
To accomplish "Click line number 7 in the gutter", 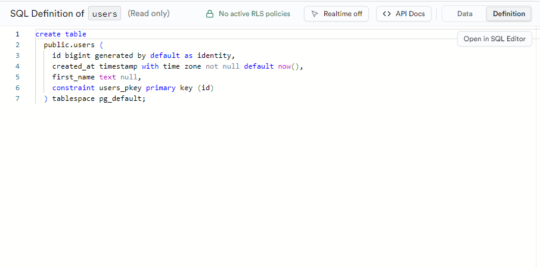I will click(x=17, y=98).
